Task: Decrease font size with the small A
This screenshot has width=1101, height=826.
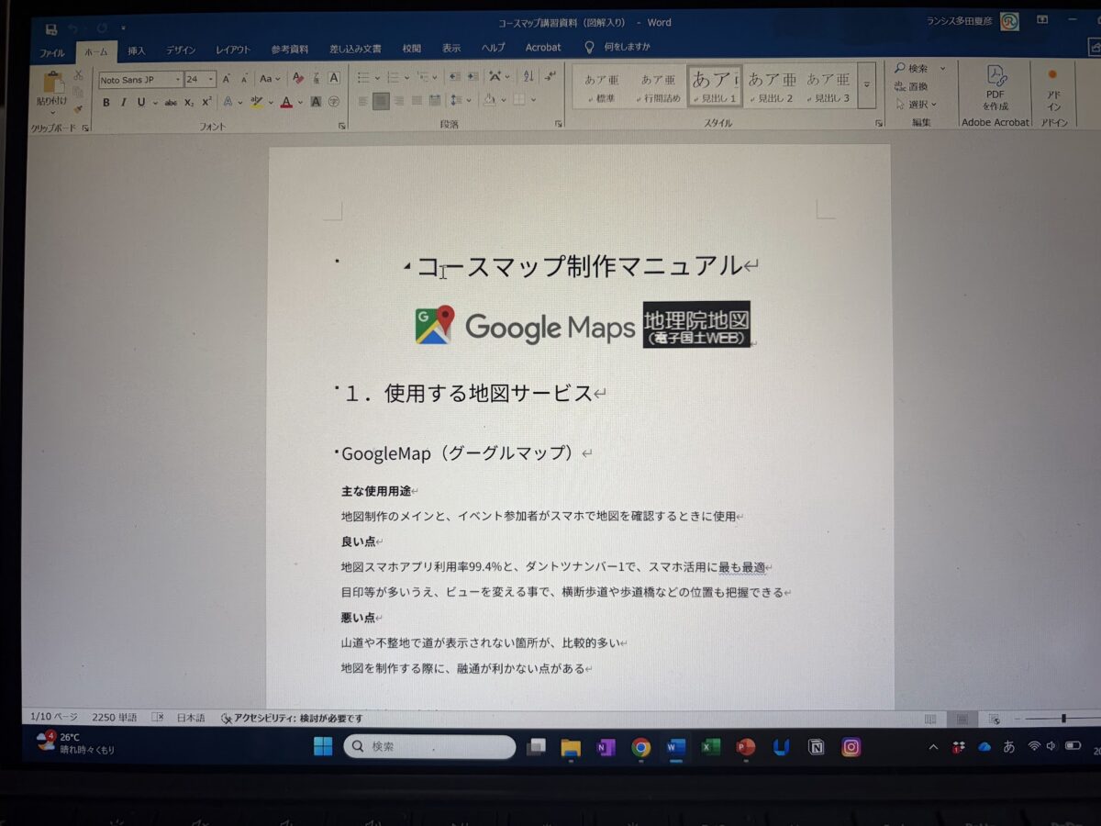Action: (244, 80)
